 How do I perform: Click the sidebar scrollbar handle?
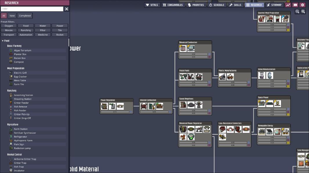pos(69,42)
